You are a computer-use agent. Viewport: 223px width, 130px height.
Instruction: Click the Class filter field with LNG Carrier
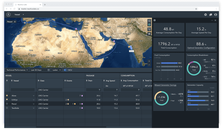(x=49, y=90)
